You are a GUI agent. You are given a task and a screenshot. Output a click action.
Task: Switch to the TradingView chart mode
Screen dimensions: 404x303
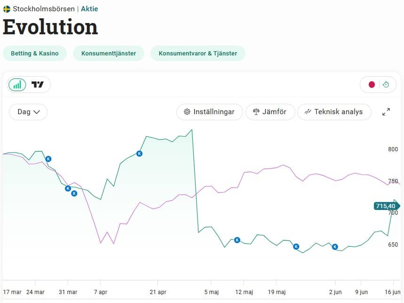pyautogui.click(x=38, y=85)
